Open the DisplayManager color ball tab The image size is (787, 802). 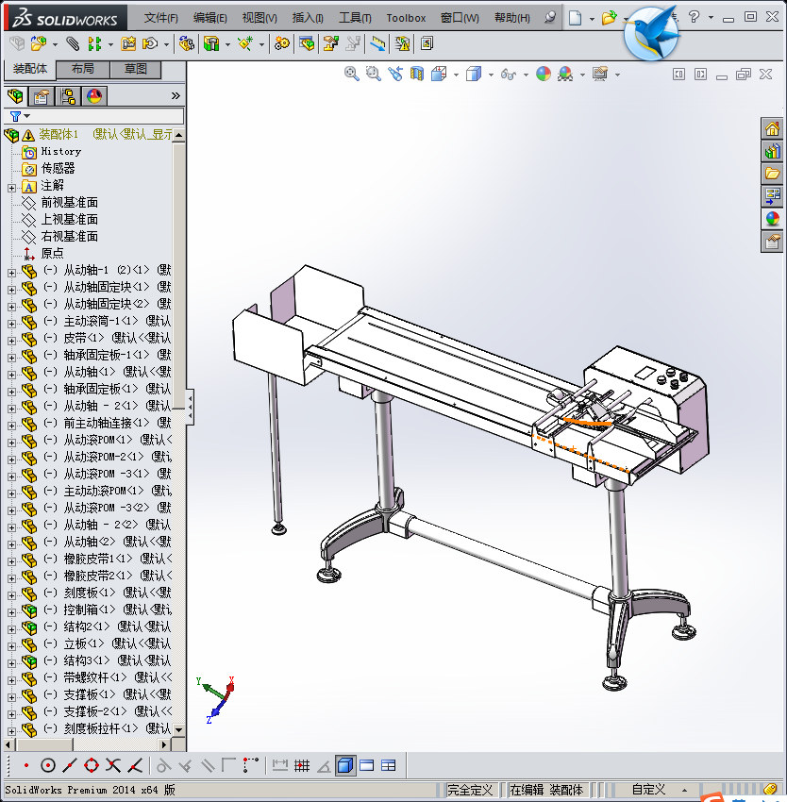click(x=94, y=95)
